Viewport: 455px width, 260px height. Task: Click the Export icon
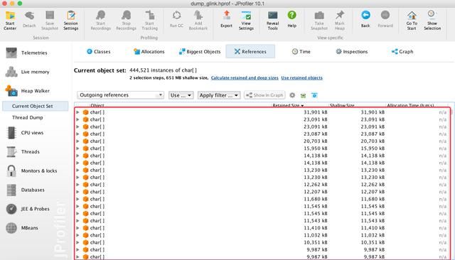tap(226, 20)
